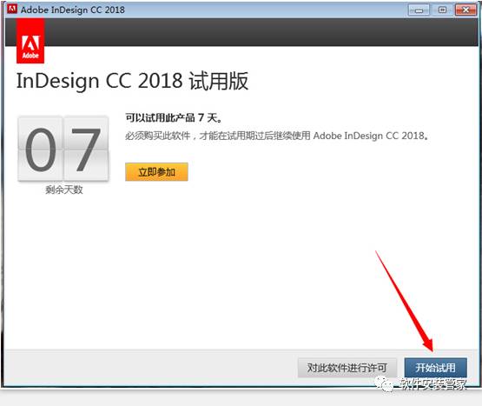
Task: Click the digit 0 countdown tile
Action: [x=41, y=149]
